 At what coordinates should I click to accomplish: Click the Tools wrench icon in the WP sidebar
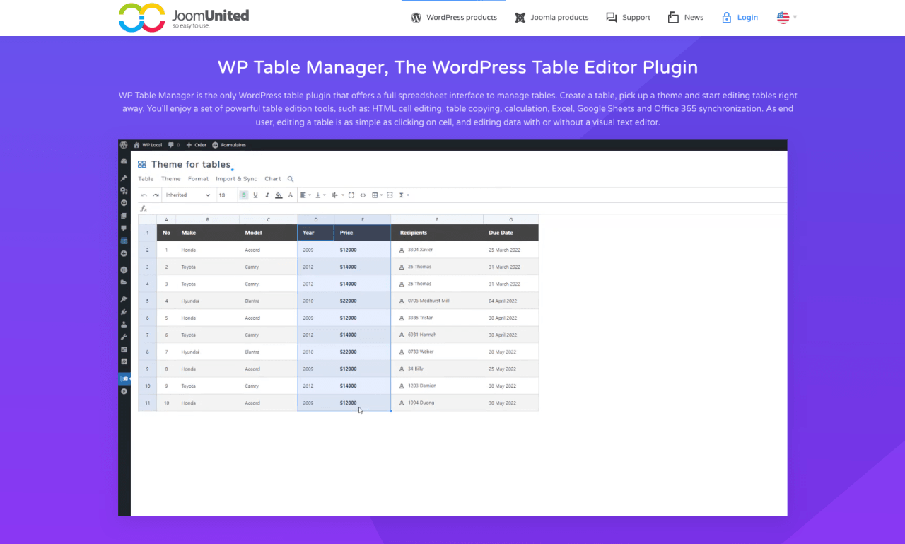(x=124, y=337)
